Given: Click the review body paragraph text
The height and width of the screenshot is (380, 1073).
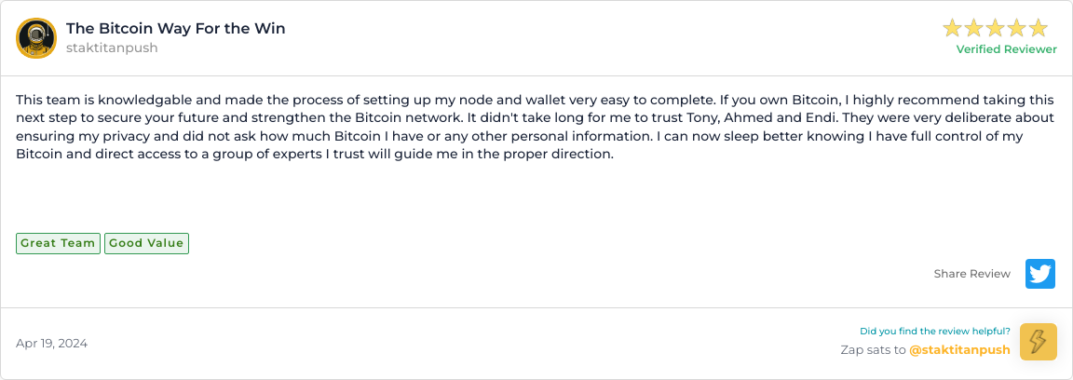Looking at the screenshot, I should click(466, 127).
